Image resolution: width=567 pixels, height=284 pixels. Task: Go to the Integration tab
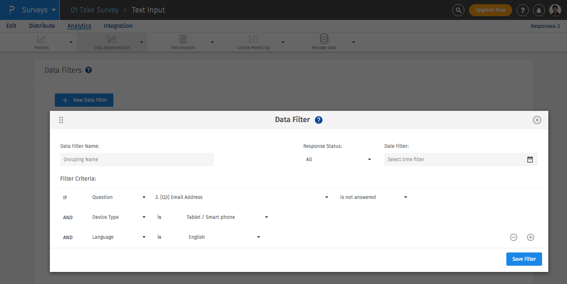click(118, 26)
